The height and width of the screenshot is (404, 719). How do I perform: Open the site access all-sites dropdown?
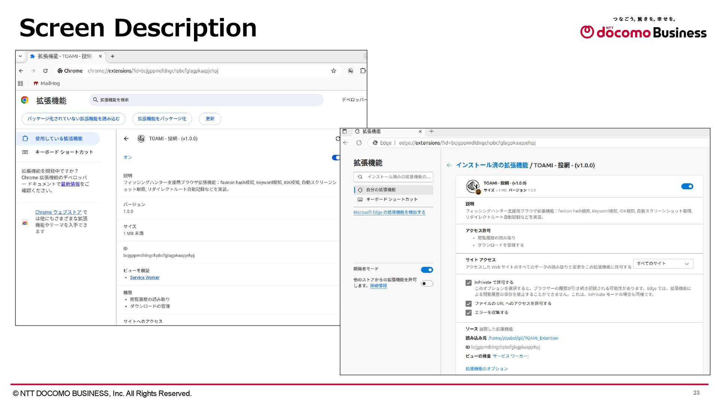point(662,264)
